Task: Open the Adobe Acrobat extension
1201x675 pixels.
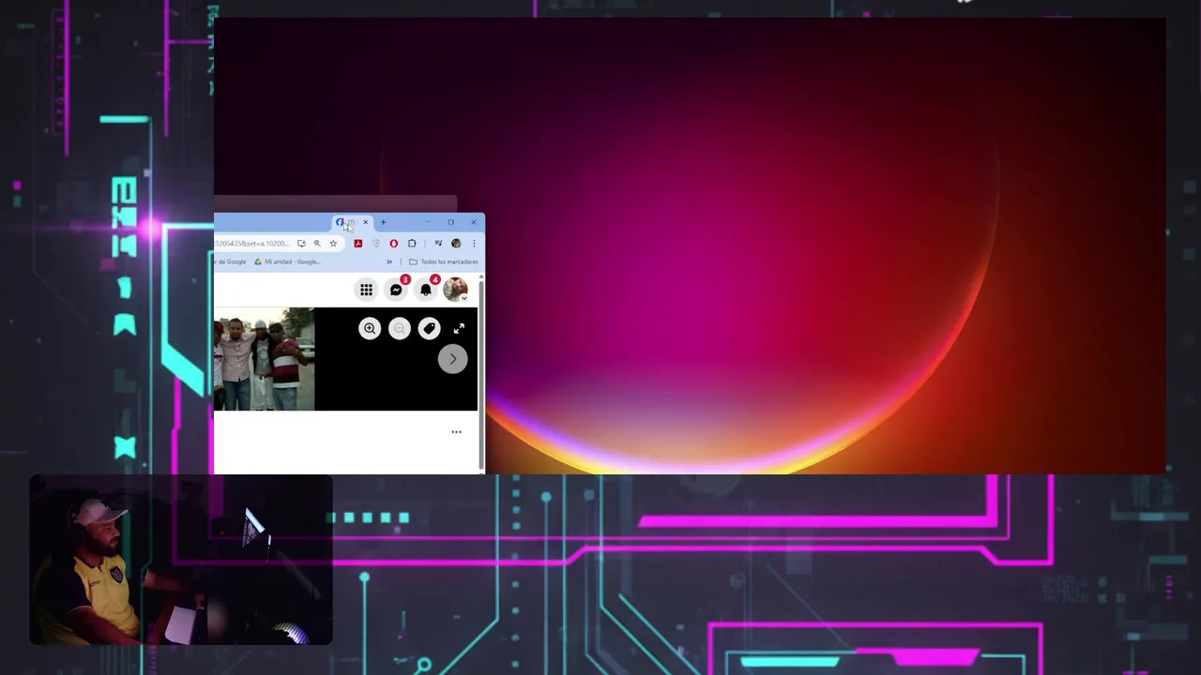Action: click(x=357, y=244)
